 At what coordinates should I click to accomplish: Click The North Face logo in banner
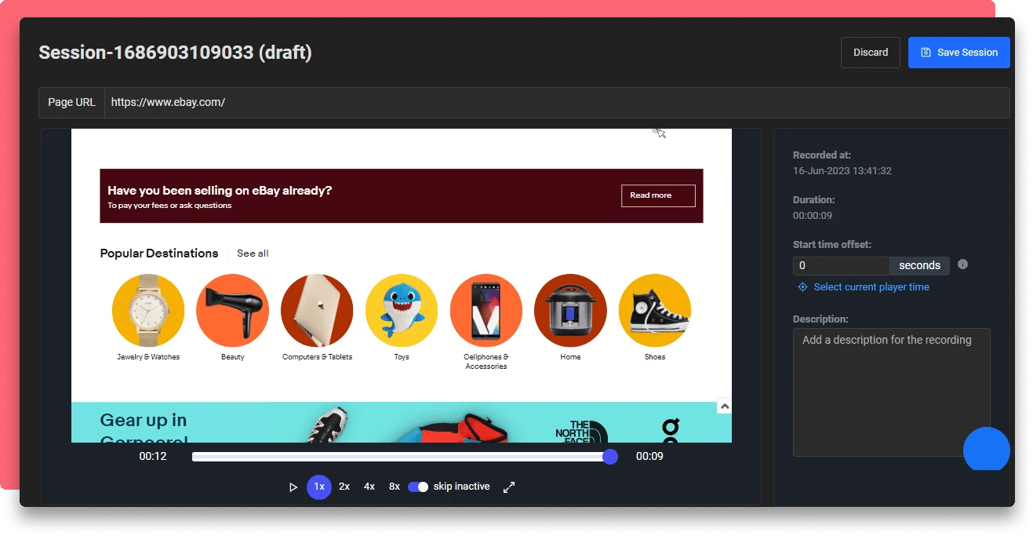pos(581,431)
